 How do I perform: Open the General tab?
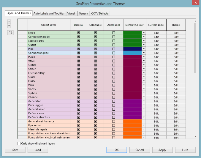pyautogui.click(x=84, y=13)
